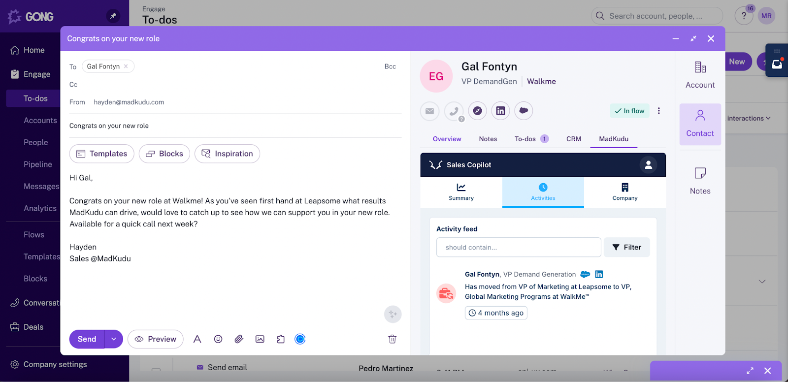
Task: Click the Sales Copilot user profile icon
Action: point(648,165)
